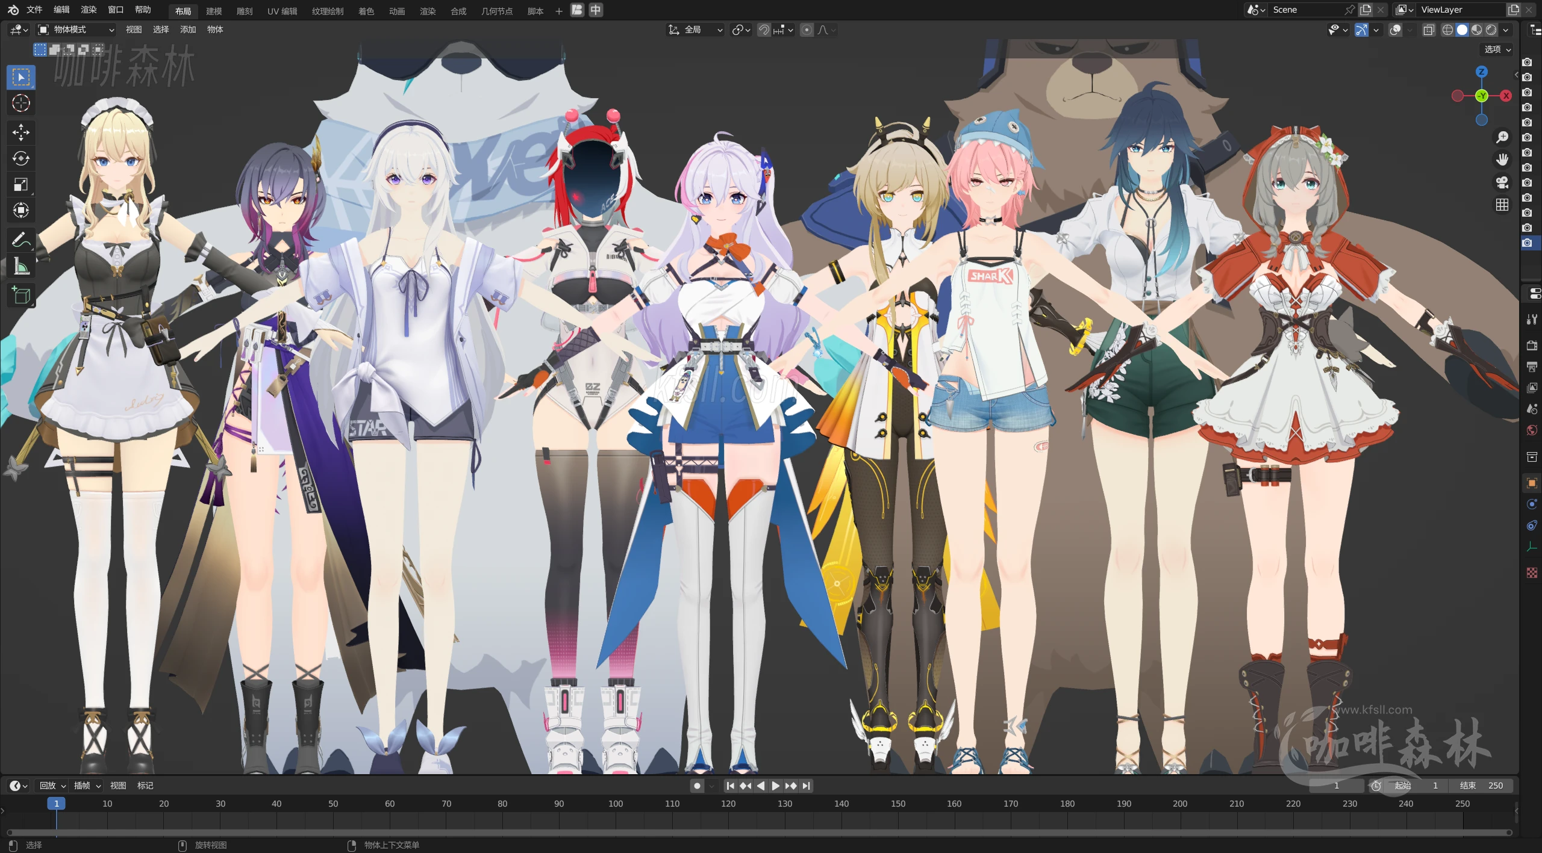Switch to the 建模 workspace tab
1542x853 pixels.
click(x=214, y=11)
